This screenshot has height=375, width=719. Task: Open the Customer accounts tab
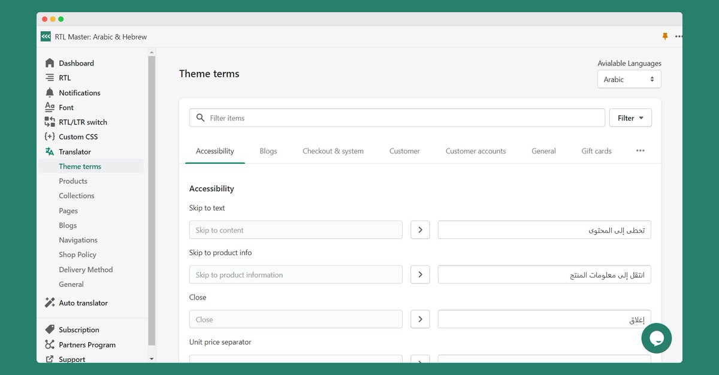pos(476,151)
